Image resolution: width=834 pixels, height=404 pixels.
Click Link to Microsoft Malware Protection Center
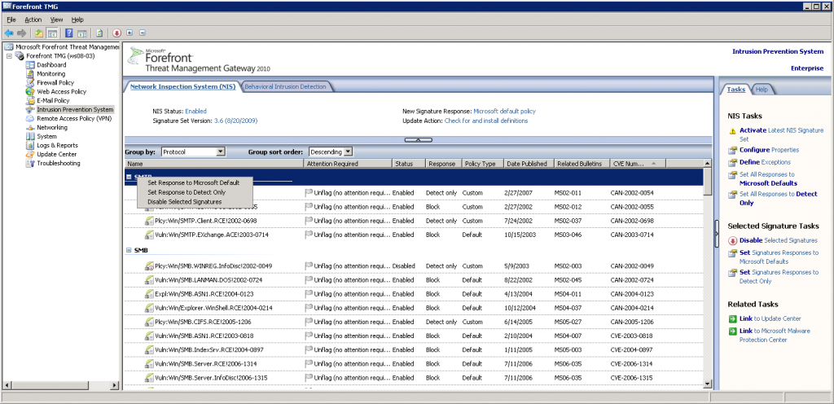click(x=775, y=336)
